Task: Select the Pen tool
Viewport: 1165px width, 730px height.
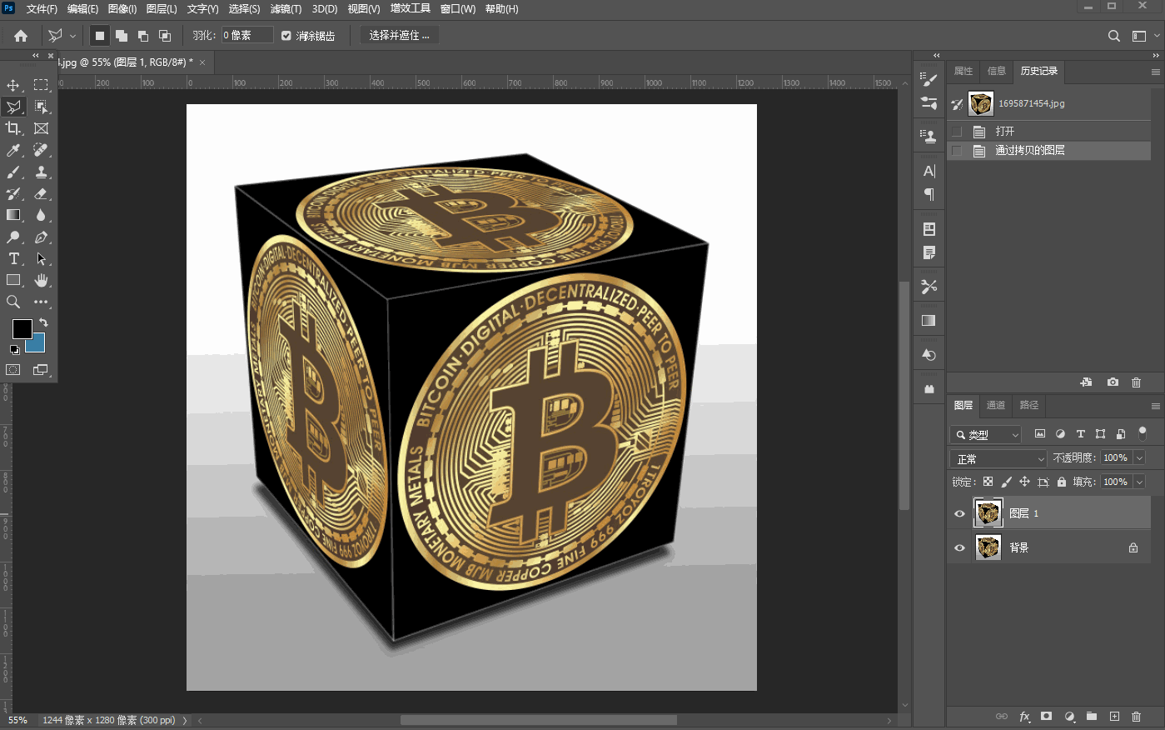Action: point(41,237)
